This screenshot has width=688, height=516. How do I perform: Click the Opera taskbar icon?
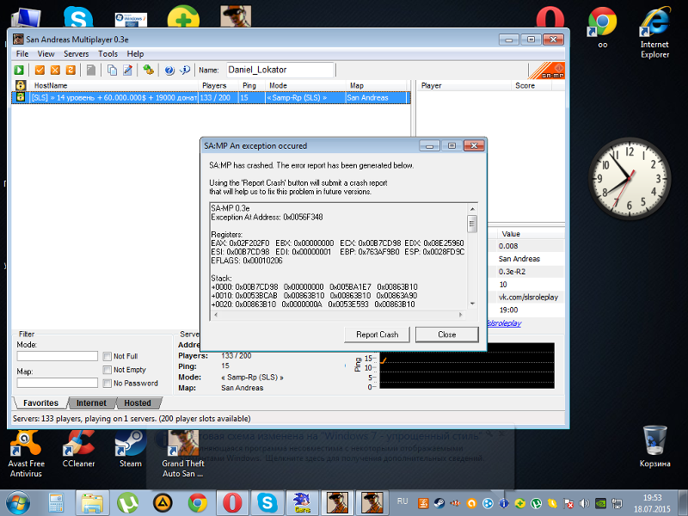pyautogui.click(x=232, y=503)
